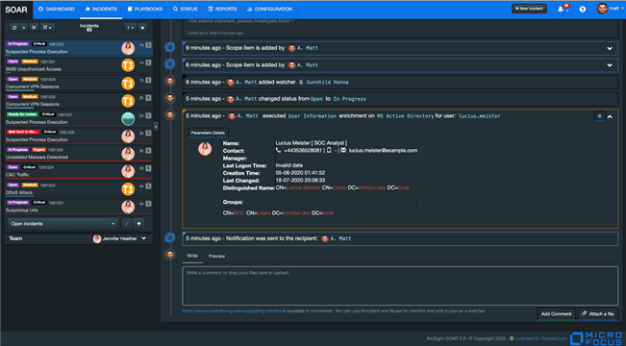Click T1 avatar on SMB Unauthorized Access
Screen dimensions: 626x346
coord(128,65)
